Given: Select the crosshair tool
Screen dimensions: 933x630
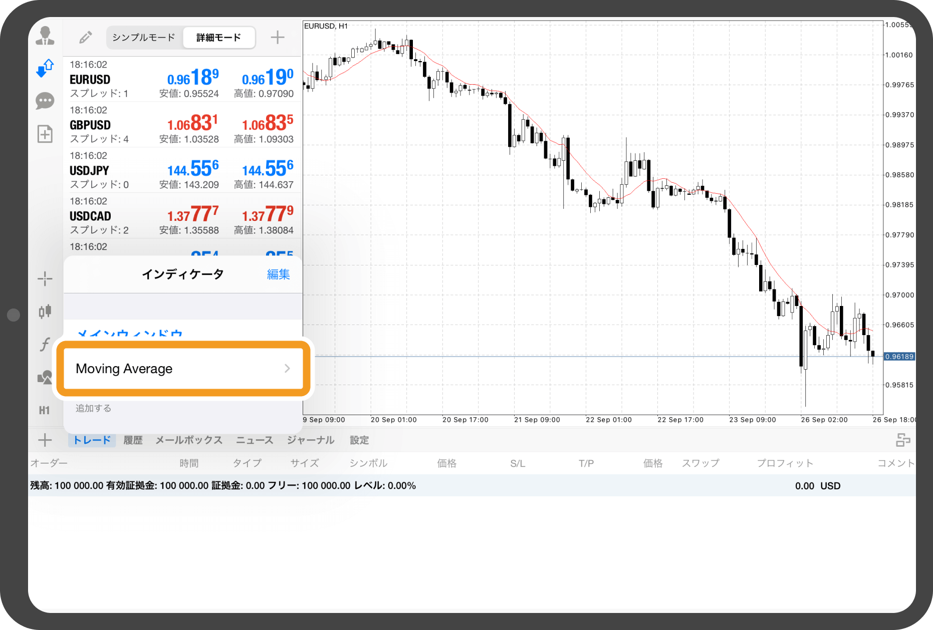Looking at the screenshot, I should 45,278.
